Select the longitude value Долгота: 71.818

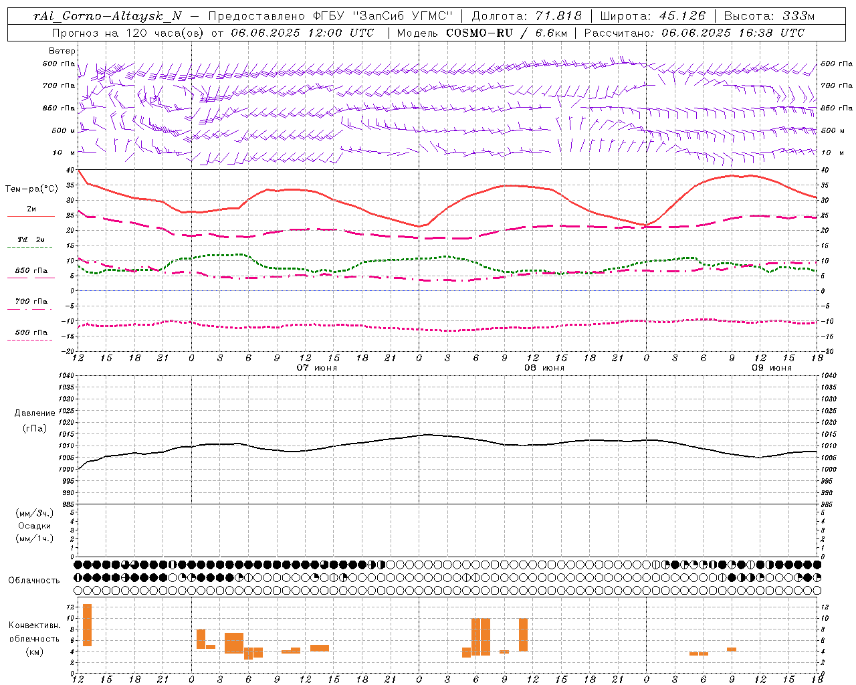coord(527,16)
